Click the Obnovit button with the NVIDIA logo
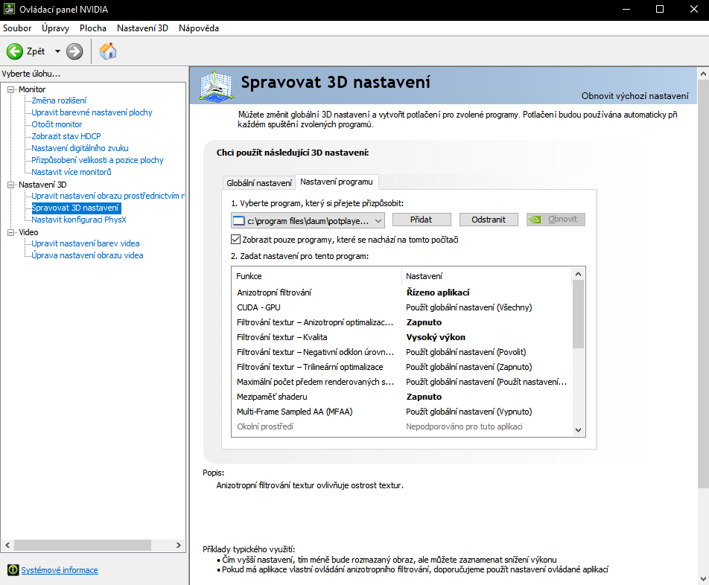Viewport: 709px width, 585px height. click(556, 220)
